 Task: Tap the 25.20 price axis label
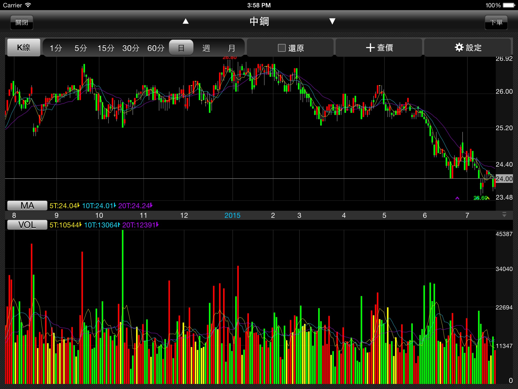click(x=504, y=128)
